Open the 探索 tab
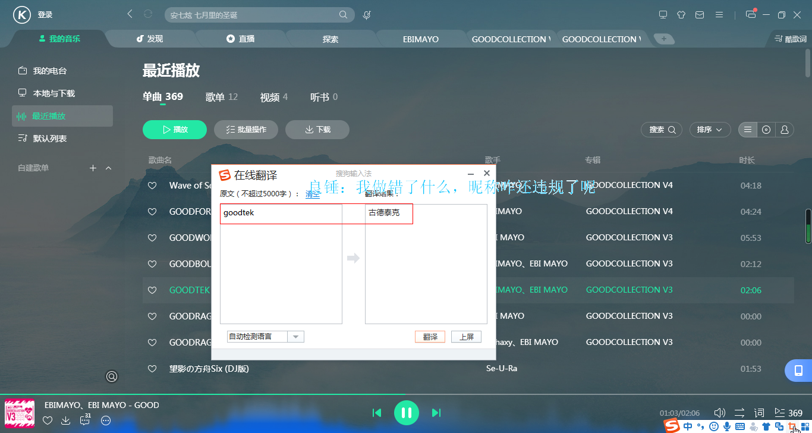 click(331, 39)
